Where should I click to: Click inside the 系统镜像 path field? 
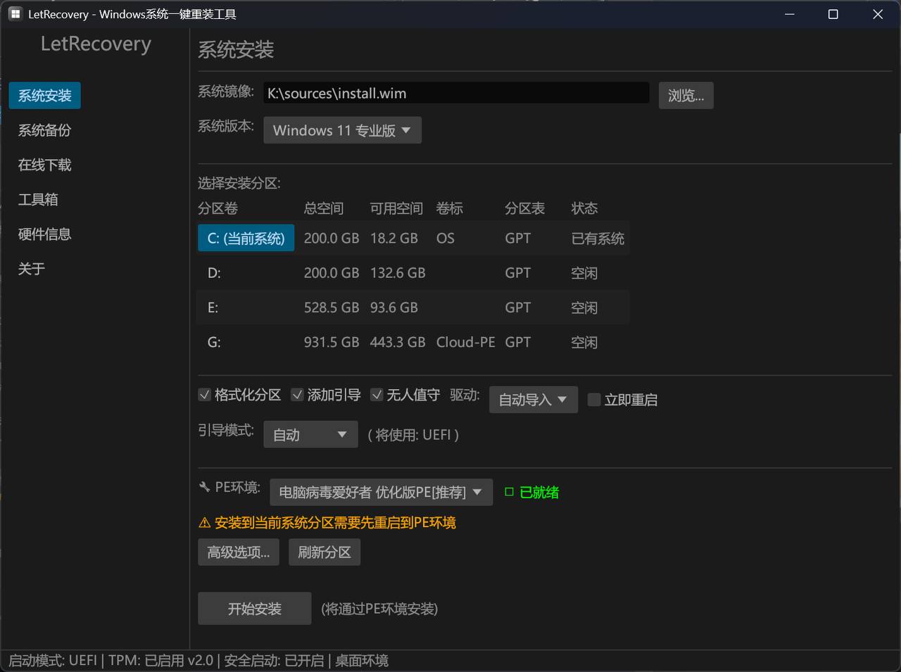[x=456, y=93]
